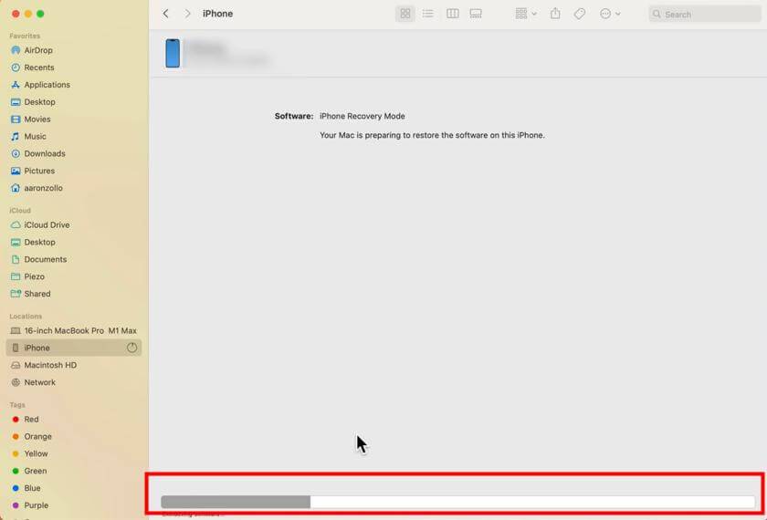The image size is (767, 520).
Task: Click the Edit Tags toolbar icon
Action: [580, 14]
